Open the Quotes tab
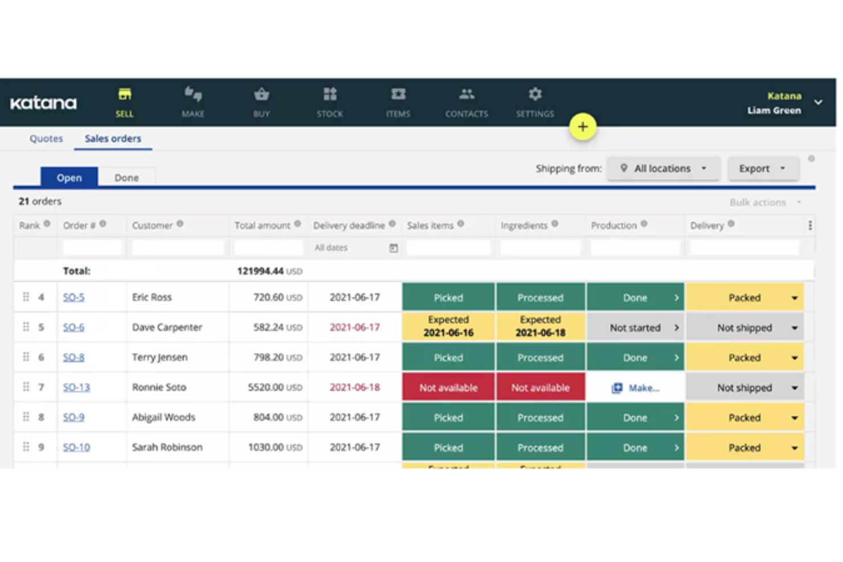Screen dimensions: 843x562 click(x=46, y=138)
